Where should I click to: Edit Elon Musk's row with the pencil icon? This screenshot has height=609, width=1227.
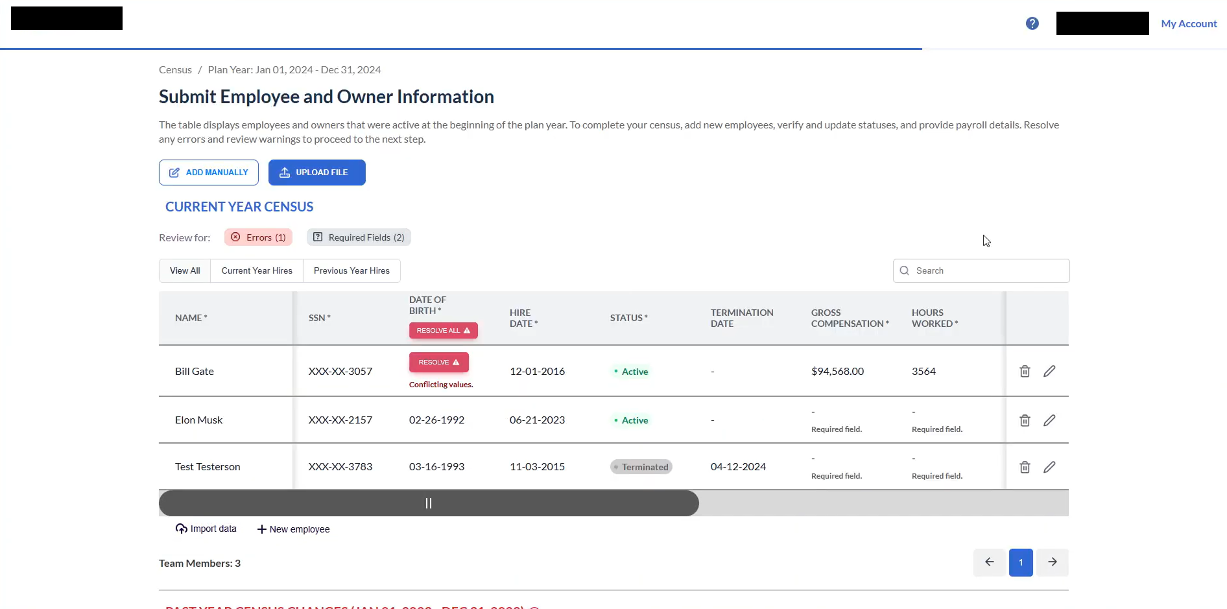pyautogui.click(x=1049, y=420)
